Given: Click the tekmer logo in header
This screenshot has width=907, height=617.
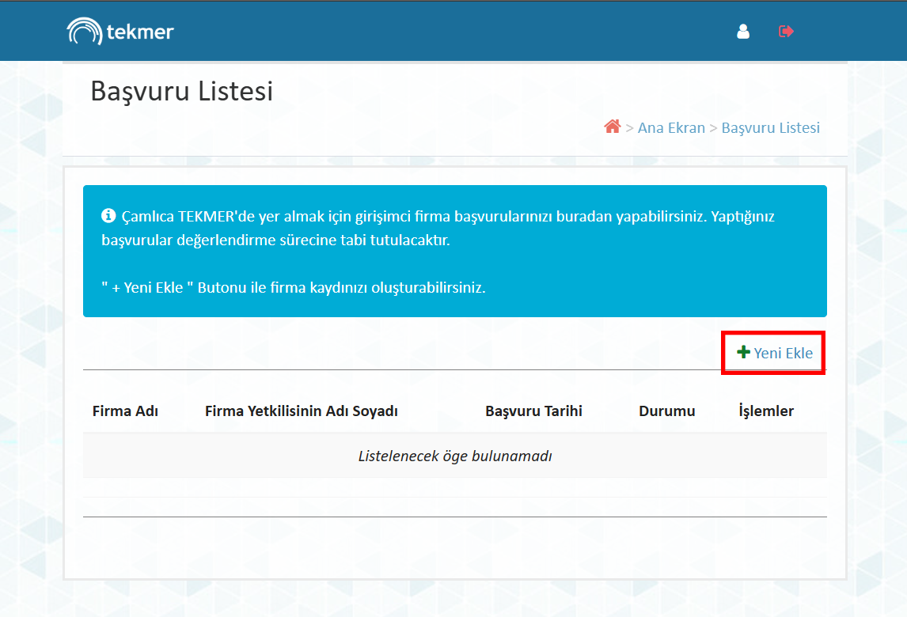Looking at the screenshot, I should (120, 31).
